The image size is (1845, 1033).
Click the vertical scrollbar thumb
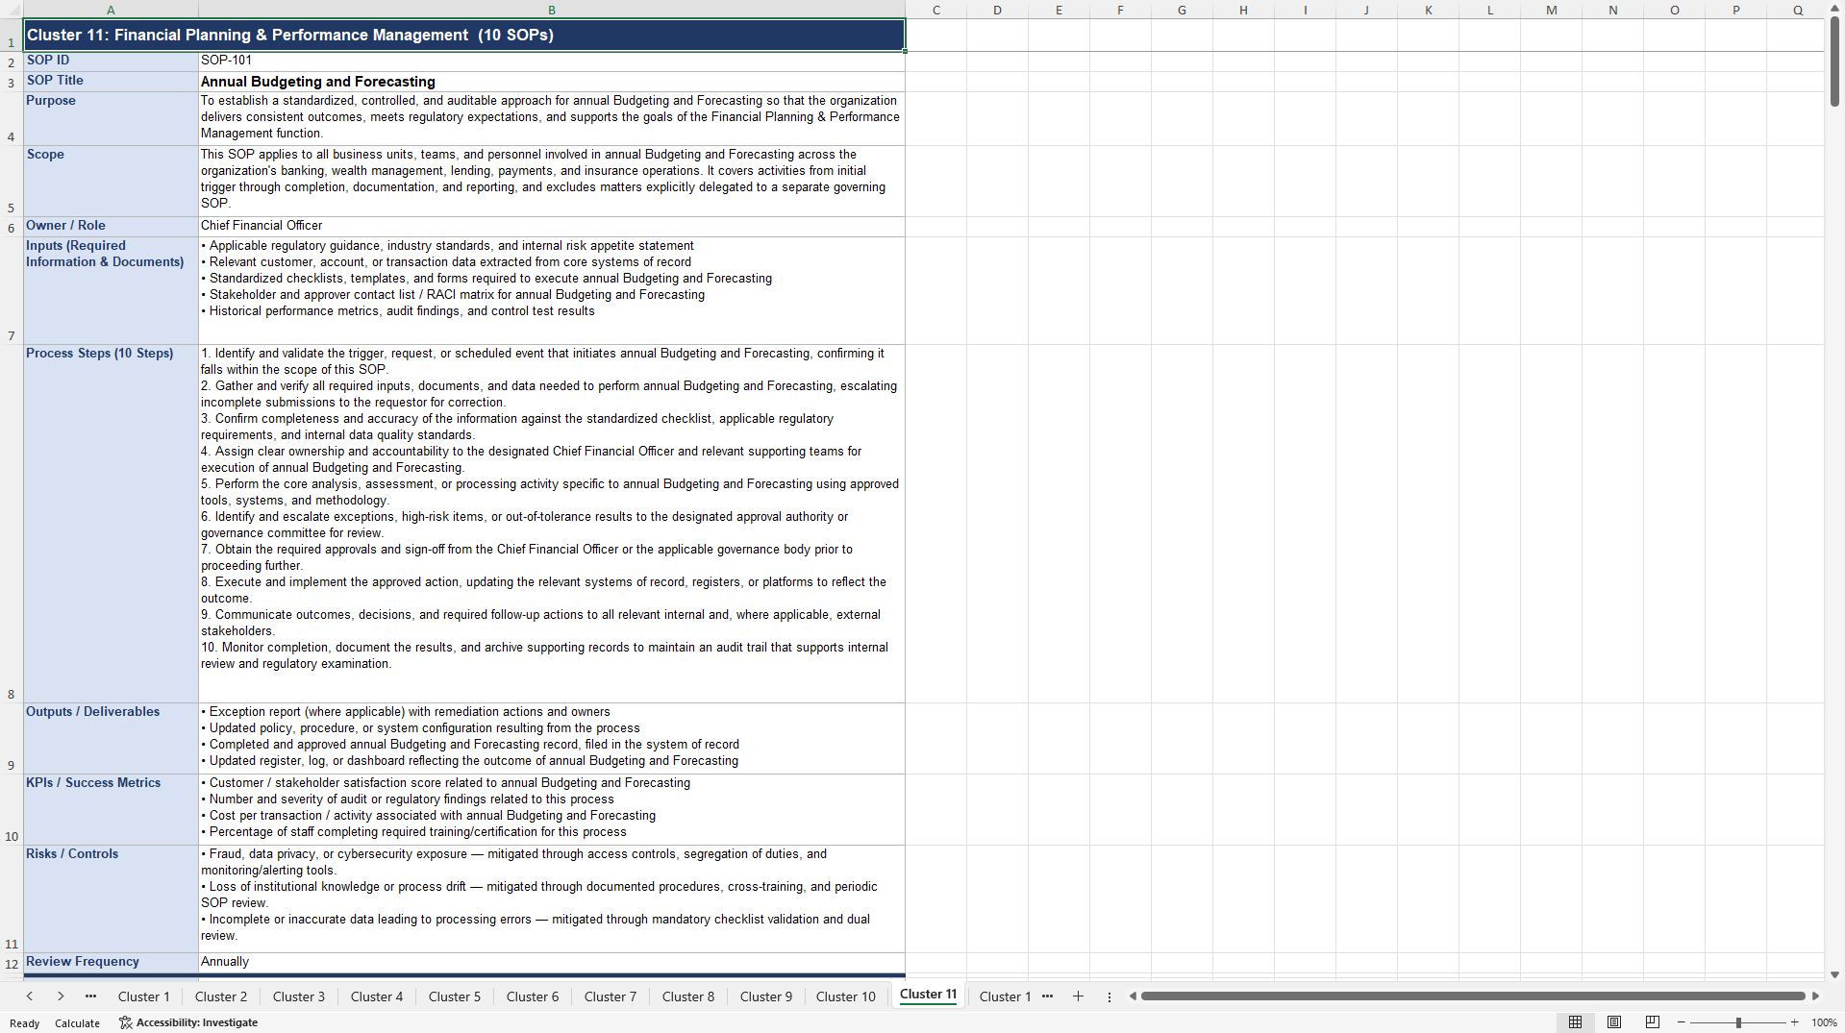click(1834, 61)
